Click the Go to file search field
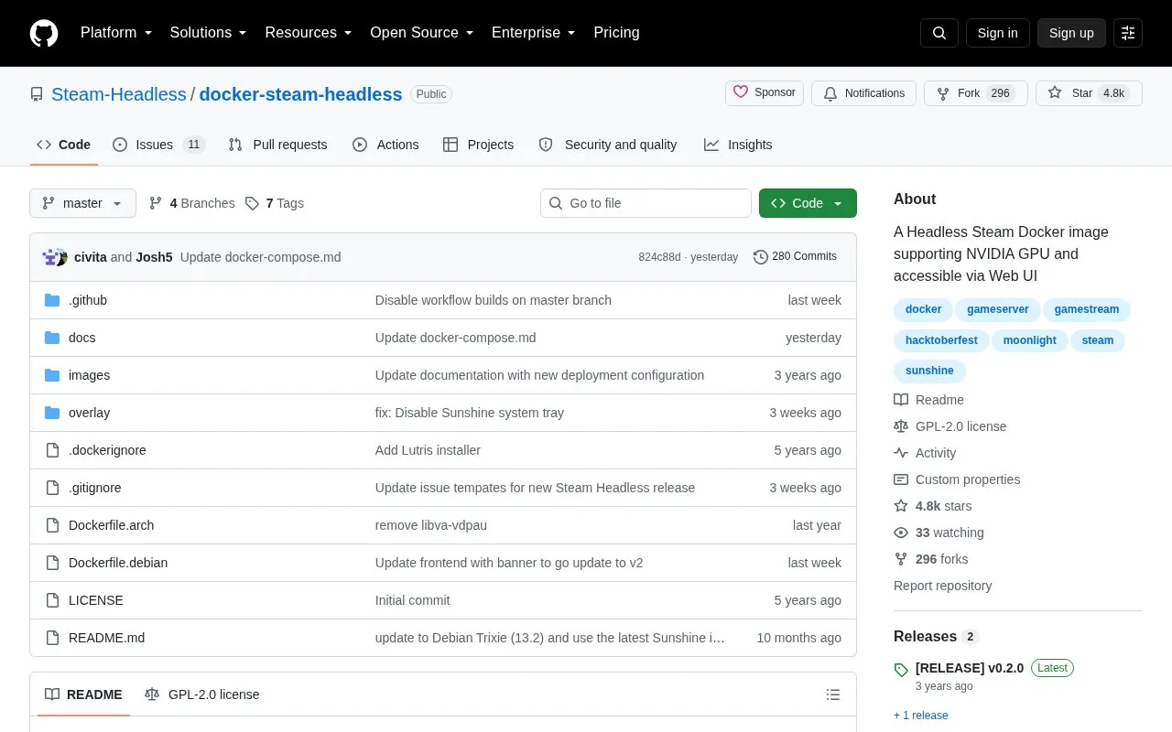This screenshot has width=1172, height=732. tap(646, 203)
